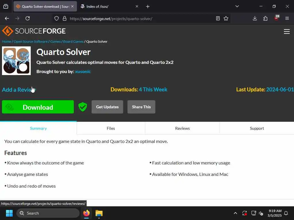Click the 4 This Week downloads link

[x=153, y=89]
